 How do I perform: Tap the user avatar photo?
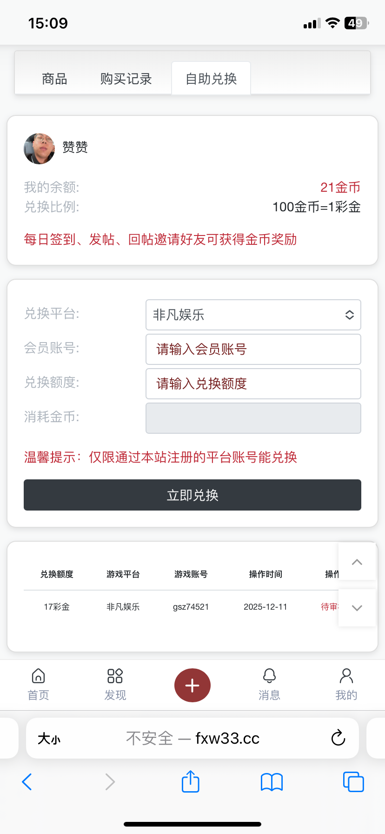click(40, 148)
